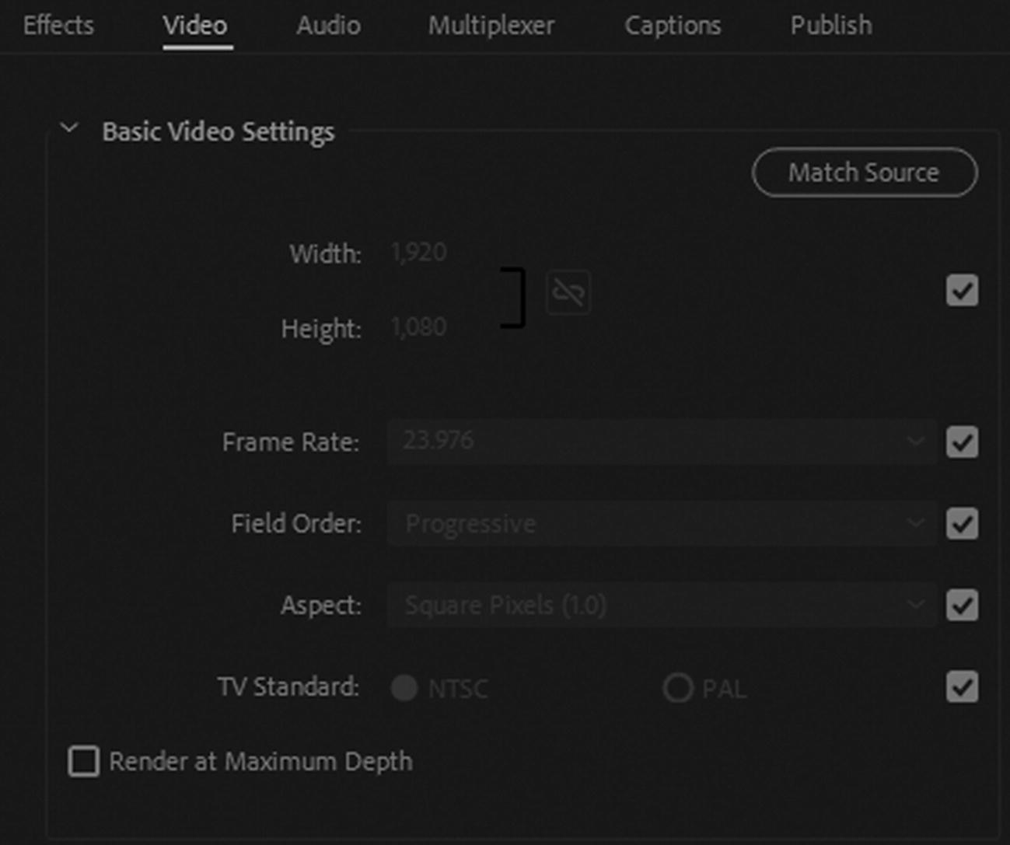Toggle the TV Standard match source checkbox

point(962,687)
